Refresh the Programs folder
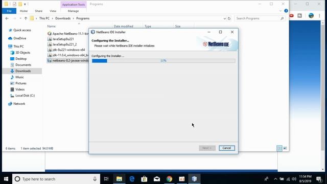The width and height of the screenshot is (327, 184). click(x=229, y=18)
